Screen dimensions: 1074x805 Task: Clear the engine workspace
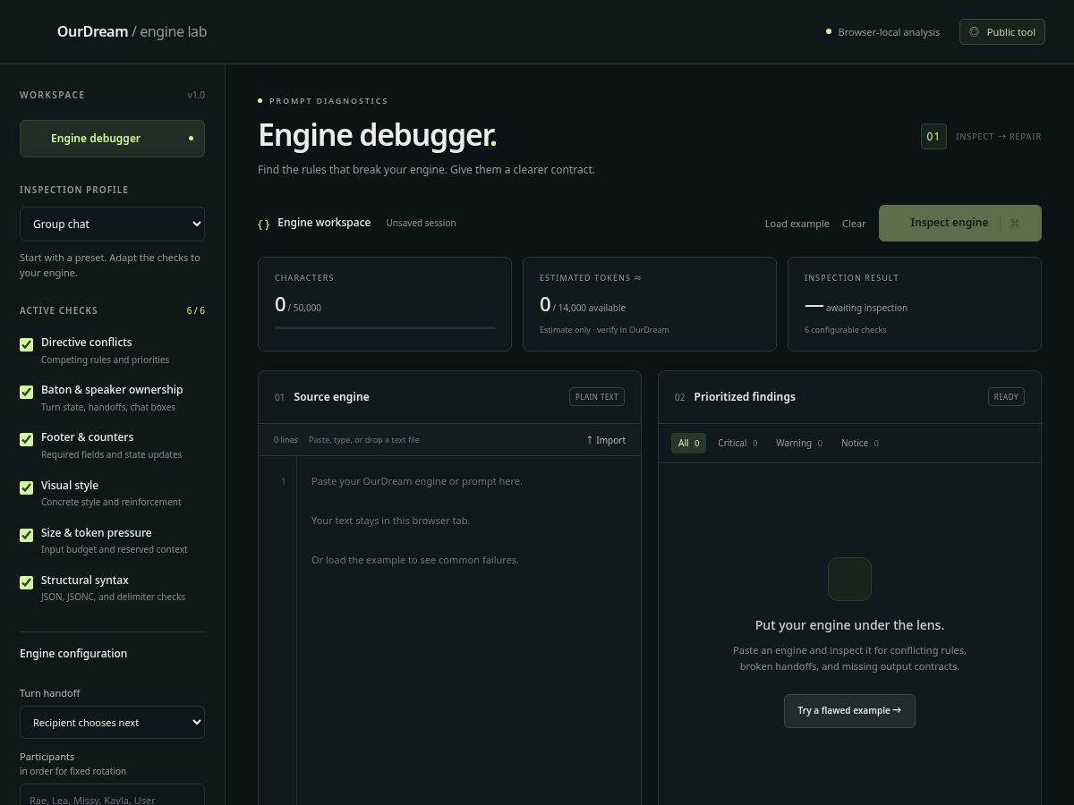coord(854,224)
